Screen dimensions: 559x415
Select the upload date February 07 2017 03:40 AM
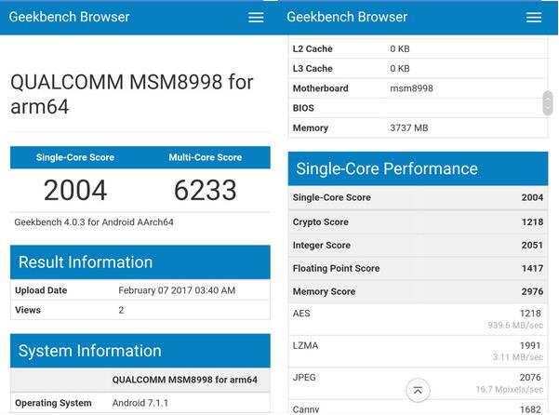177,290
